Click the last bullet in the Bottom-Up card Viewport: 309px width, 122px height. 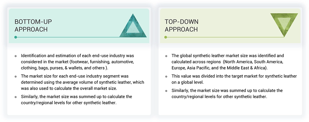[x=16, y=97]
